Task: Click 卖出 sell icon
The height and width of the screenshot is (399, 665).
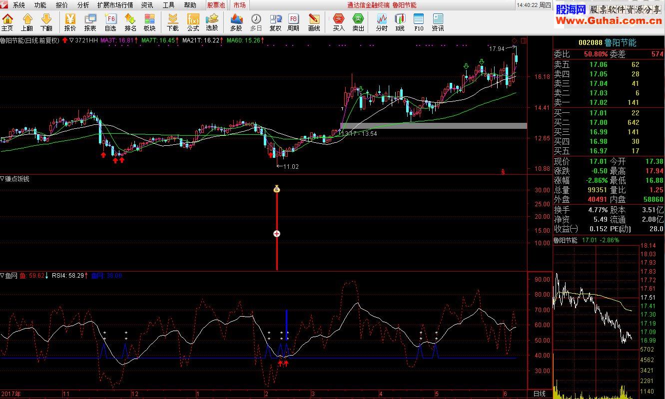Action: pos(358,22)
